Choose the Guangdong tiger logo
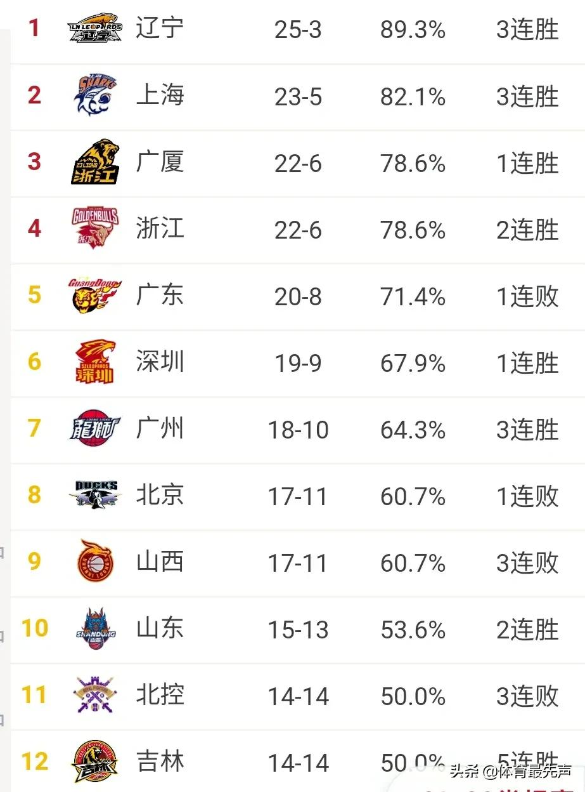The width and height of the screenshot is (585, 792). pos(94,295)
